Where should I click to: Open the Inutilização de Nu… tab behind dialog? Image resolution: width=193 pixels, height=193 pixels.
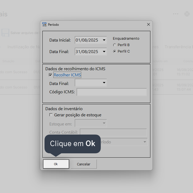[24, 47]
